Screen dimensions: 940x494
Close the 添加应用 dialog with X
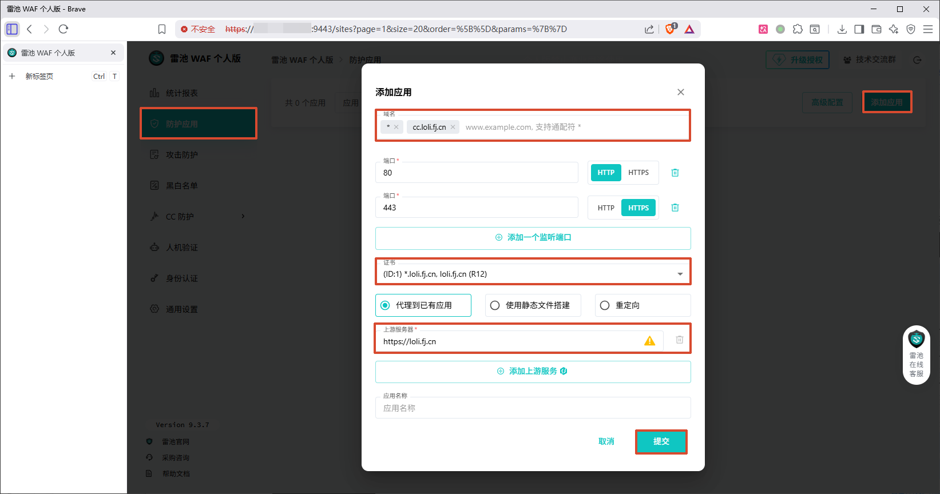click(x=681, y=92)
